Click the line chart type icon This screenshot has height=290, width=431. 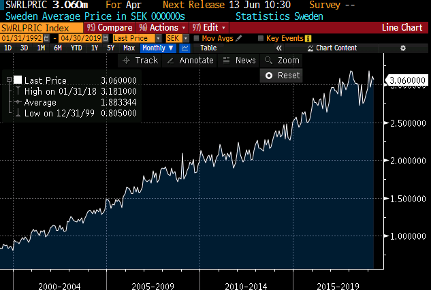click(x=185, y=48)
